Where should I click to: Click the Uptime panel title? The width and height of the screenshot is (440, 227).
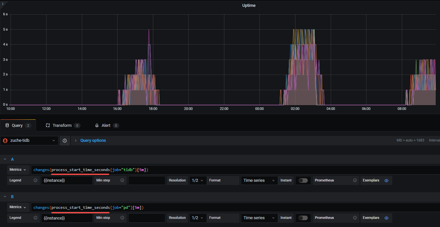tap(249, 6)
